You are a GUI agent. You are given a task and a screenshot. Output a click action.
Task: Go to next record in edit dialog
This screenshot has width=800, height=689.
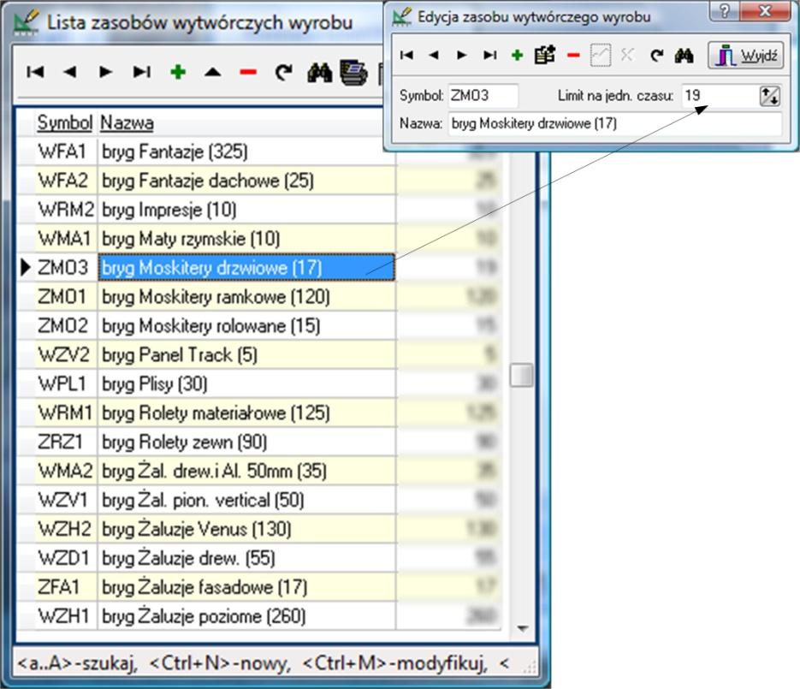tap(462, 55)
